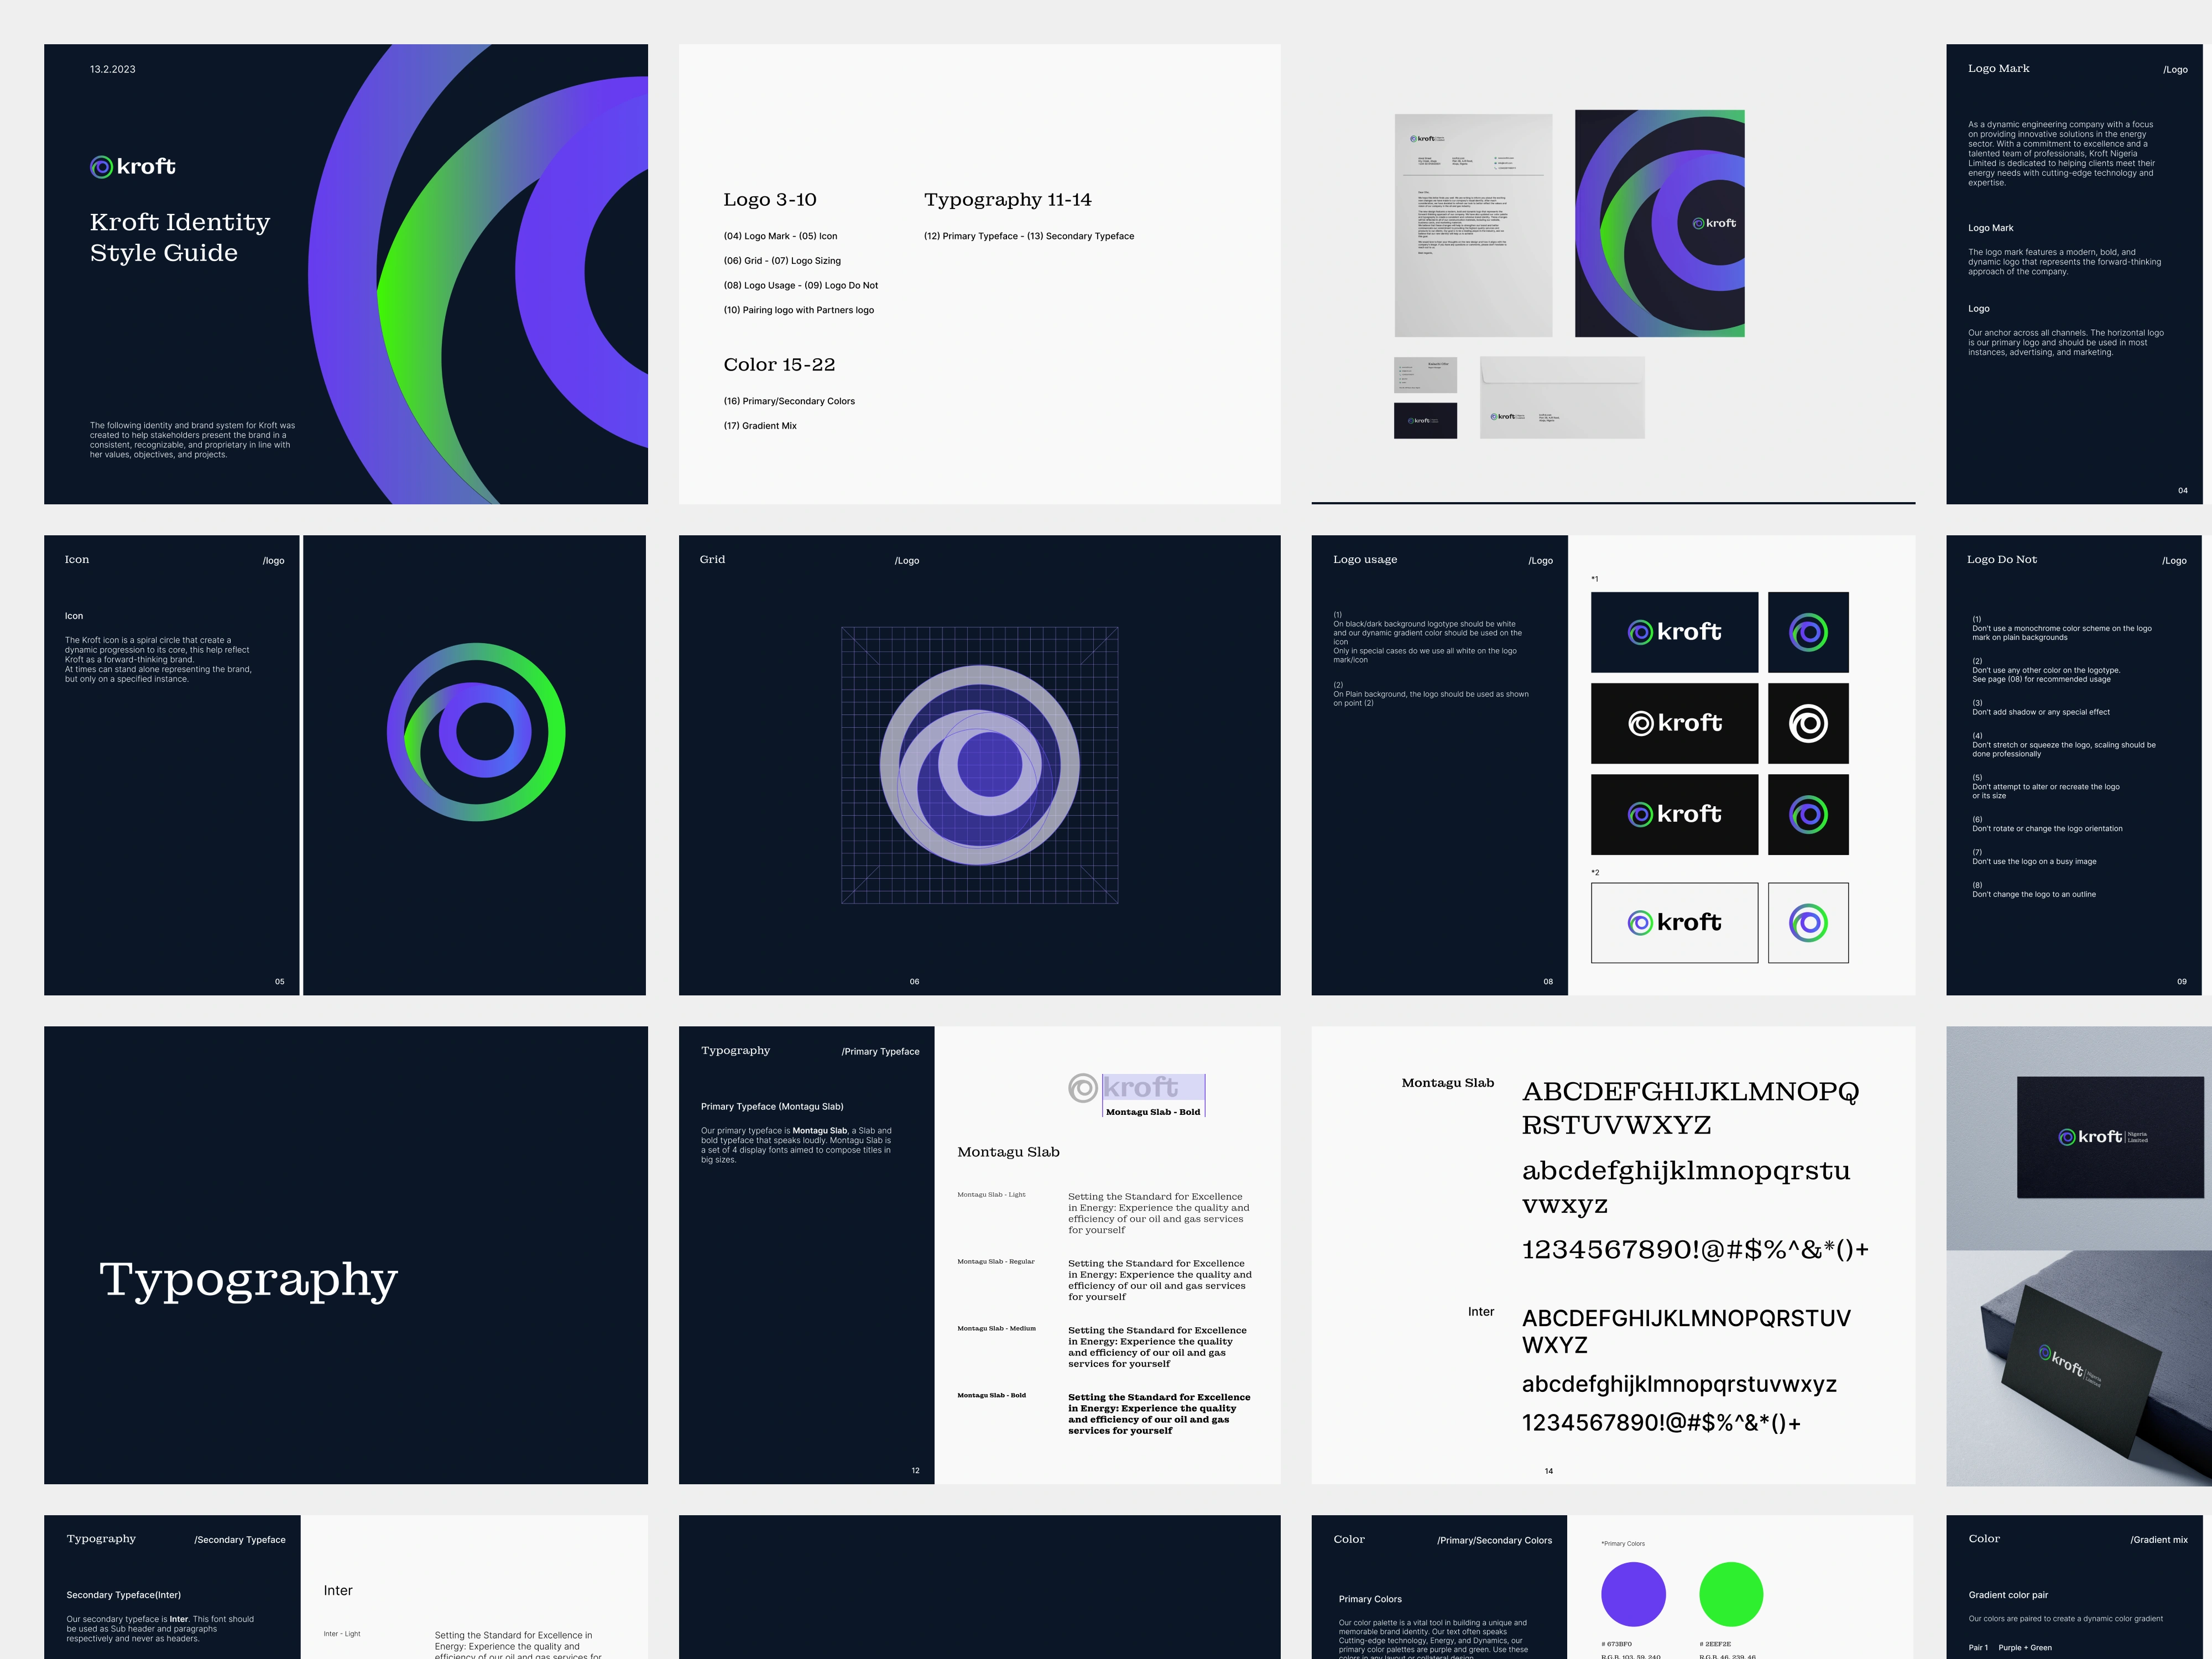2212x1659 pixels.
Task: Select white spiral icon on black tile
Action: click(1807, 723)
